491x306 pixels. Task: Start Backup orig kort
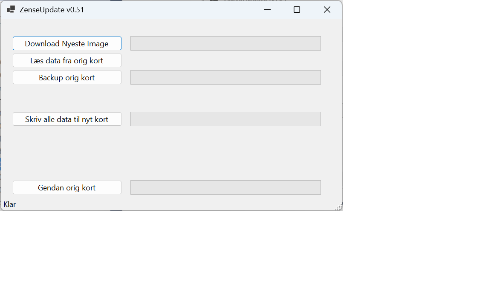point(67,77)
